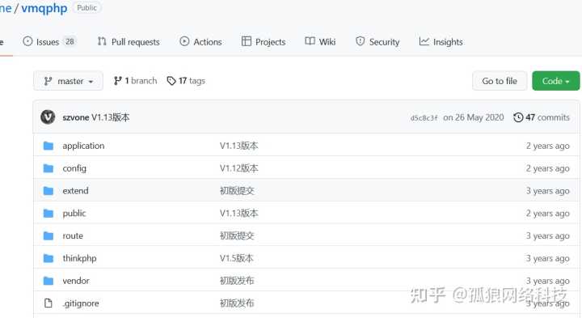The height and width of the screenshot is (318, 582).
Task: Open config commit message V1.12版本
Action: 238,168
